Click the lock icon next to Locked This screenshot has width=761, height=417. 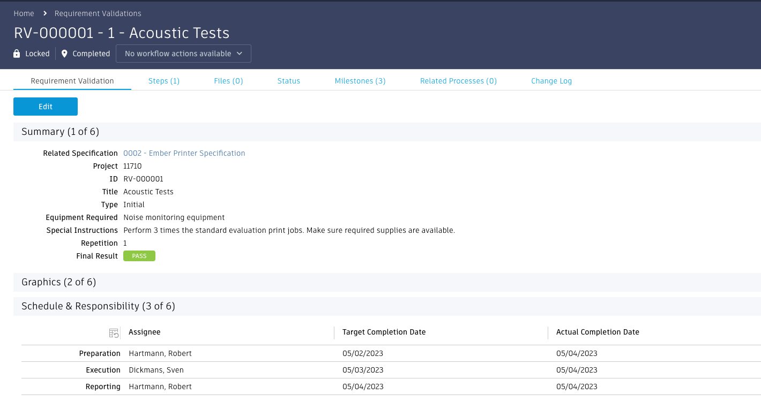(x=17, y=54)
